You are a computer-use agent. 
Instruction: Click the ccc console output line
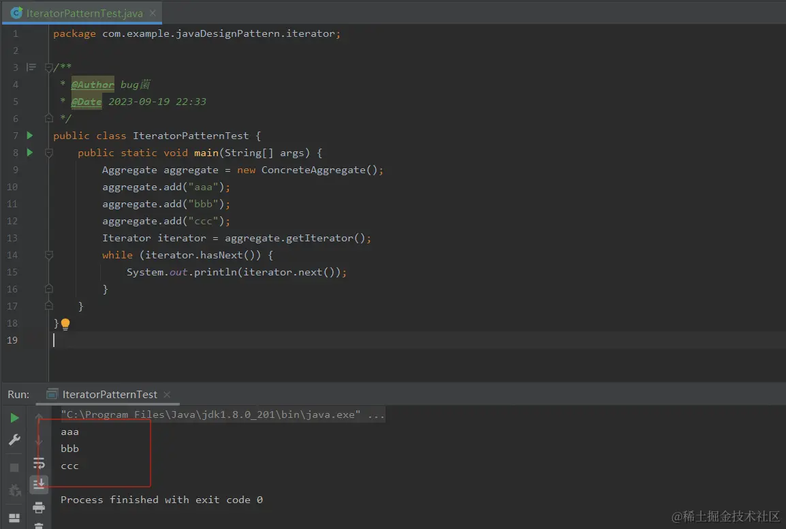click(69, 466)
